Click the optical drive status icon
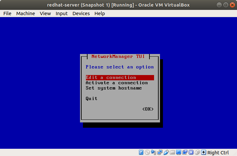Viewport: 237px width, 156px height. (x=147, y=152)
